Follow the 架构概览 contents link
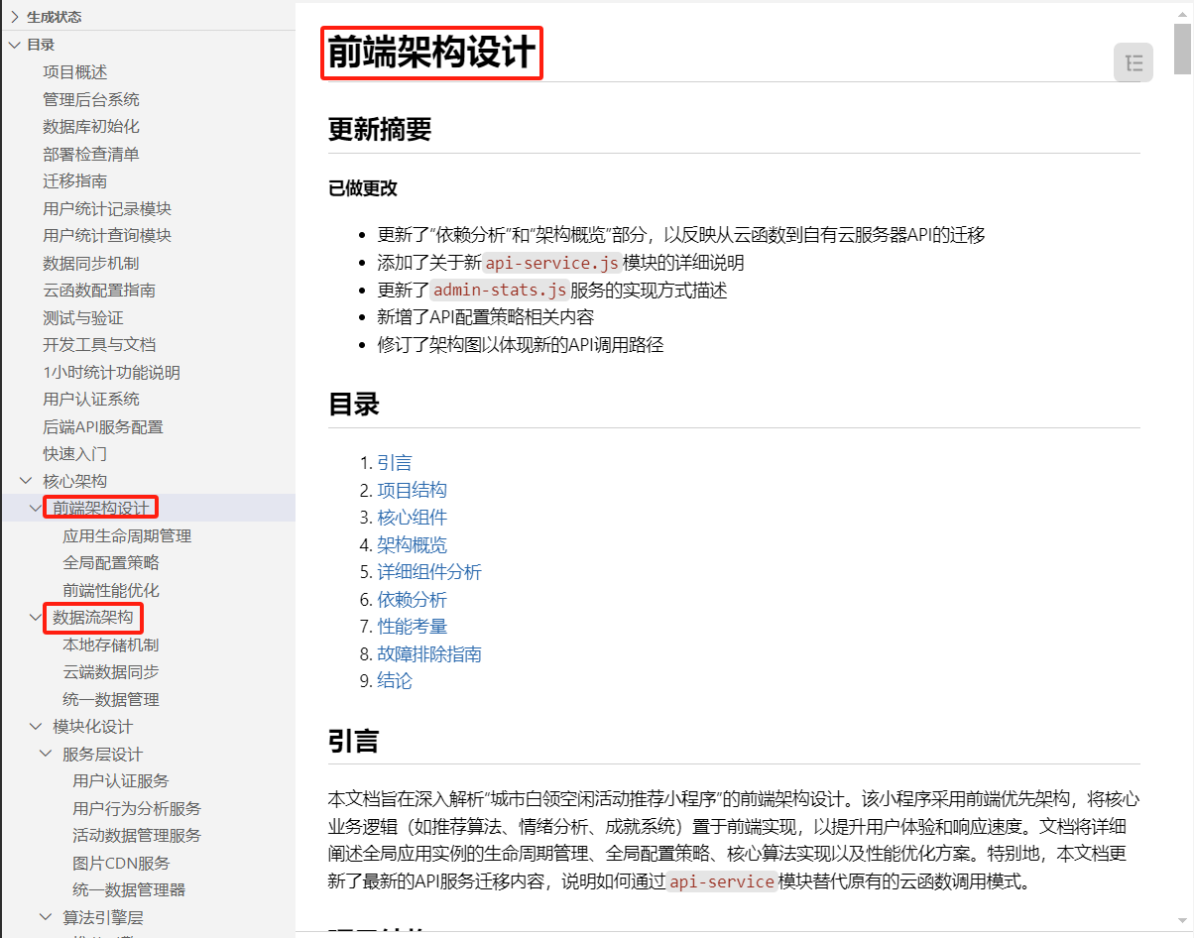The image size is (1194, 938). tap(412, 545)
